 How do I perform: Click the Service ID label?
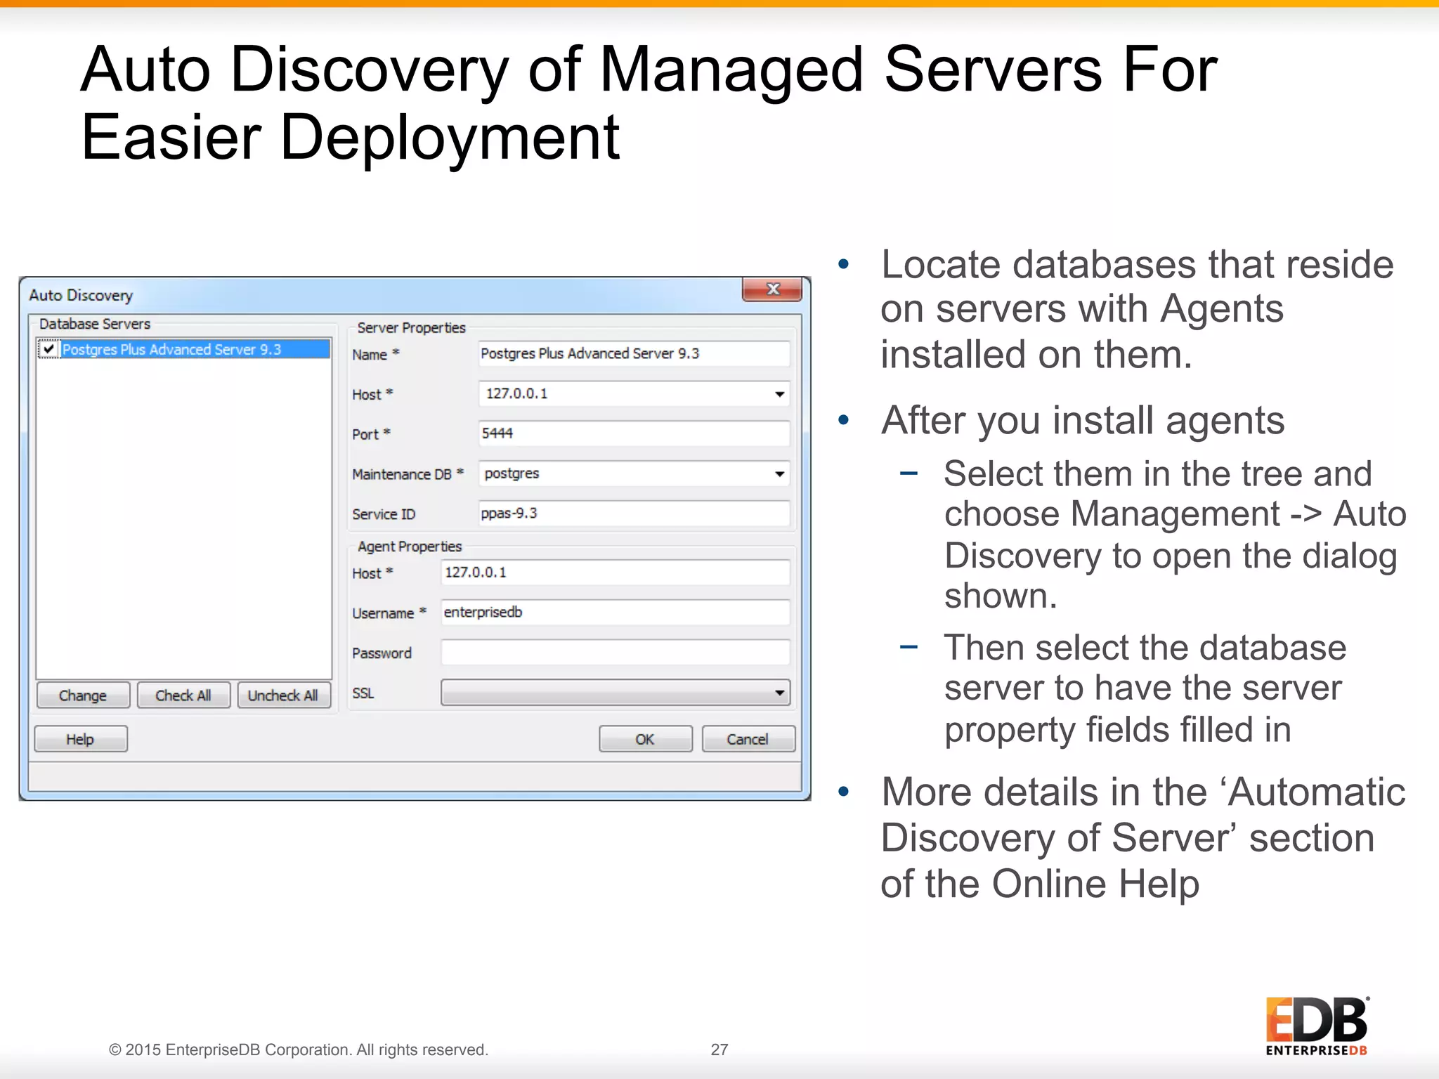tap(384, 514)
